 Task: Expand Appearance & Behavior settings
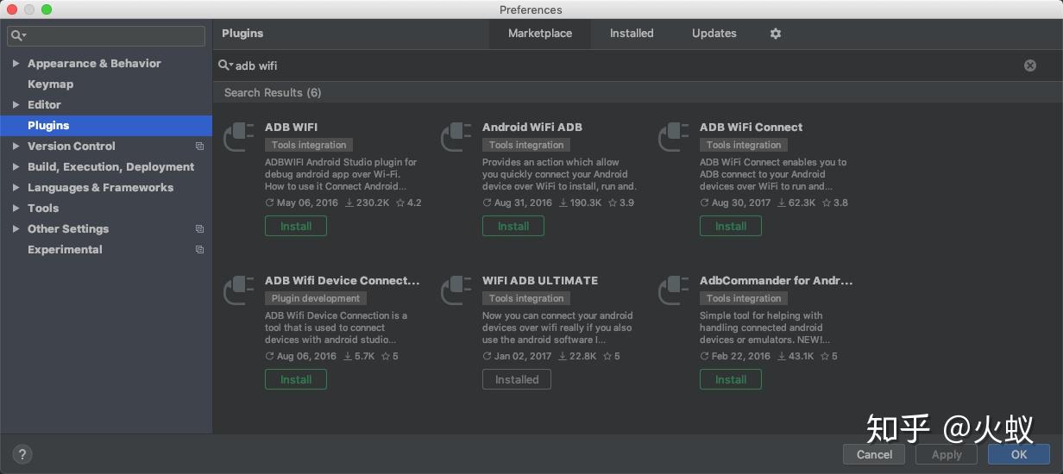(x=16, y=64)
